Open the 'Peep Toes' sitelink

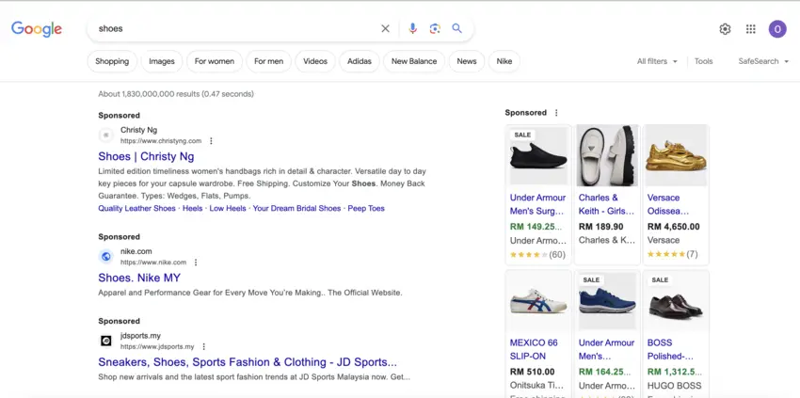pos(366,208)
